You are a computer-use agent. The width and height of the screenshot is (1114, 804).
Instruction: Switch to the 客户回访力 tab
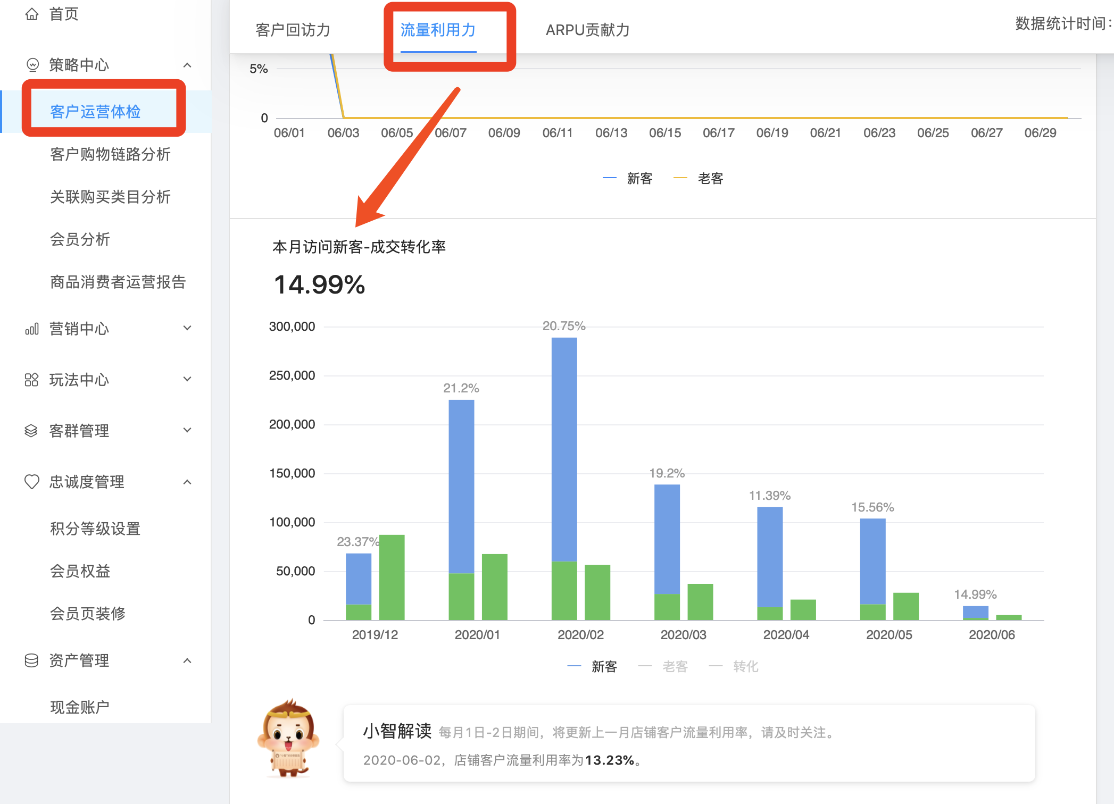293,30
